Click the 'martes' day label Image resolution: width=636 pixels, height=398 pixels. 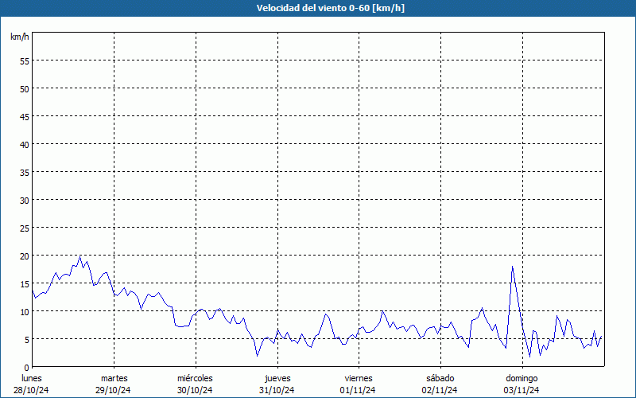[x=114, y=378]
